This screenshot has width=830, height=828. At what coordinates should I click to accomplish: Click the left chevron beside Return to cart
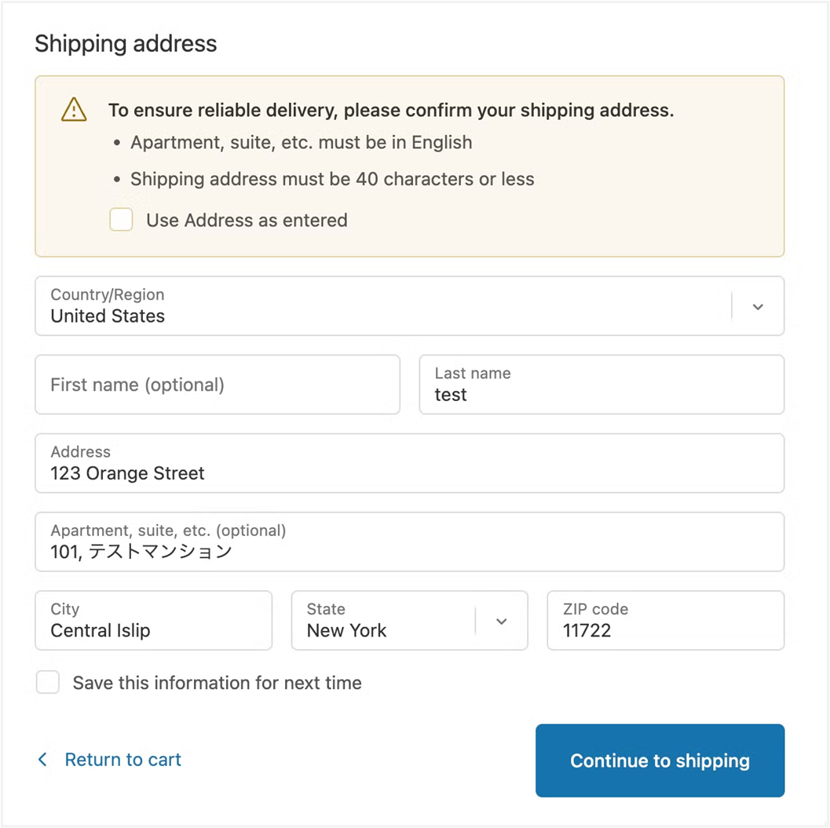click(43, 760)
